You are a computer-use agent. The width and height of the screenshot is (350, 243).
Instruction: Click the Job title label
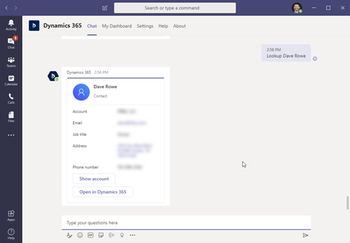80,135
